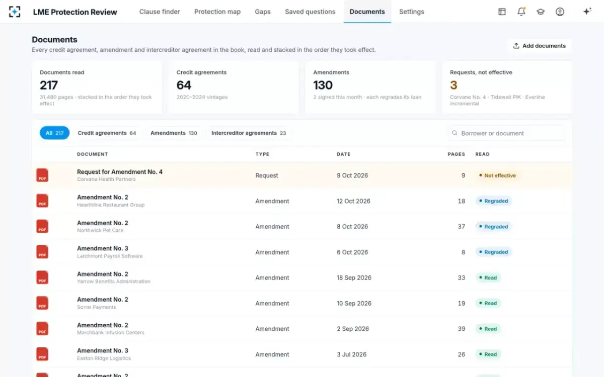Image resolution: width=604 pixels, height=377 pixels.
Task: Click the LME Protection Review title
Action: [75, 12]
